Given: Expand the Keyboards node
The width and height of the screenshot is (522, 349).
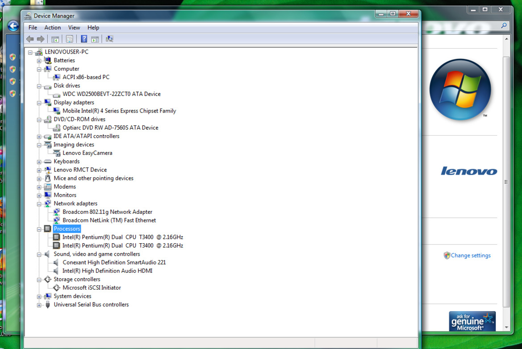Looking at the screenshot, I should click(39, 162).
